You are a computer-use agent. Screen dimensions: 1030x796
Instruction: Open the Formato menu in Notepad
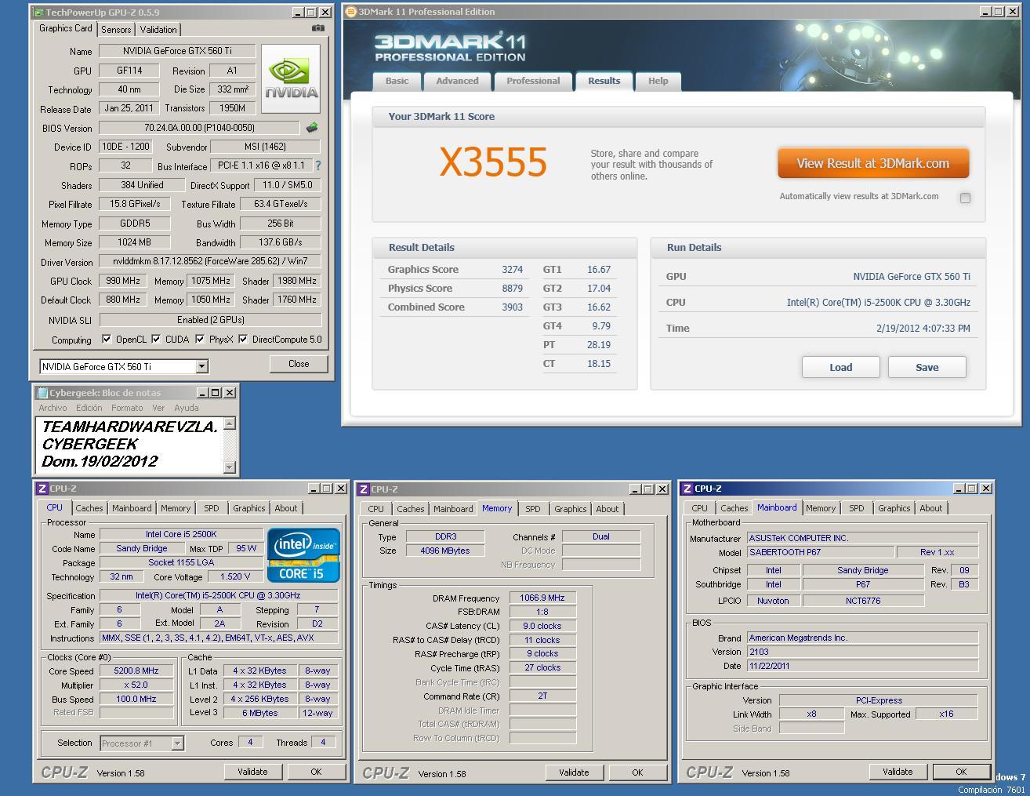tap(127, 408)
